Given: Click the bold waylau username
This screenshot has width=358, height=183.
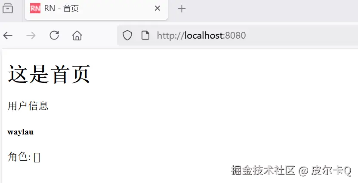Looking at the screenshot, I should tap(21, 132).
